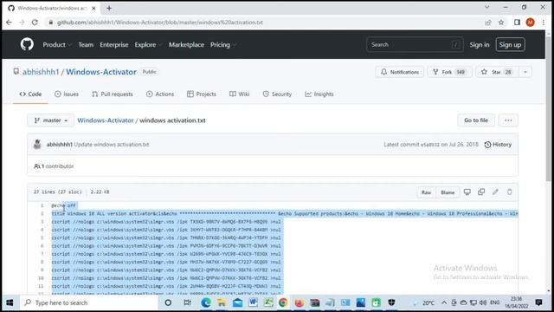554x312 pixels.
Task: Copy raw contents with copy icon
Action: [481, 192]
